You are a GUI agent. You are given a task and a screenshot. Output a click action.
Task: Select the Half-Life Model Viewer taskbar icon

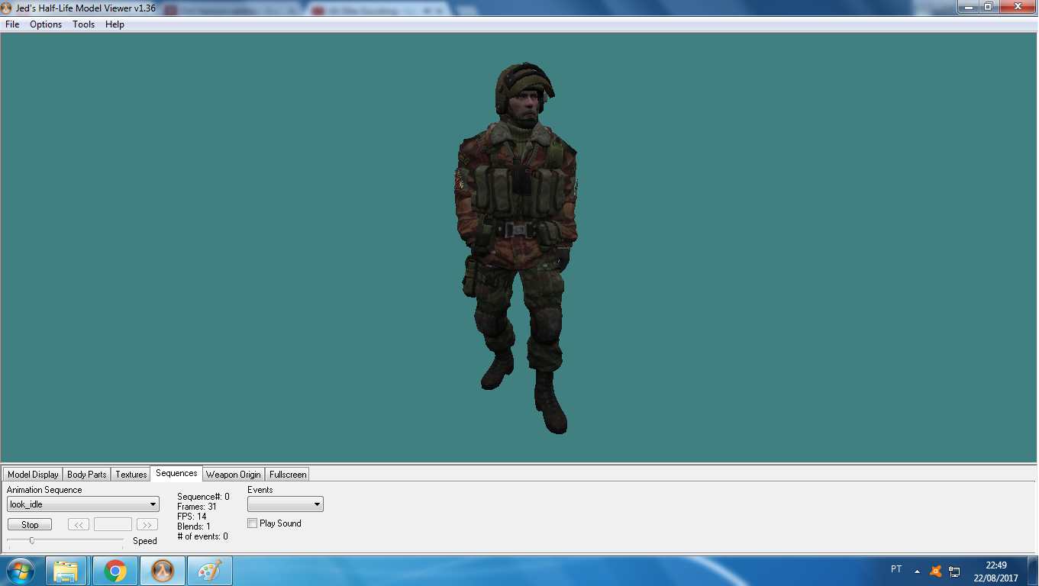[163, 571]
